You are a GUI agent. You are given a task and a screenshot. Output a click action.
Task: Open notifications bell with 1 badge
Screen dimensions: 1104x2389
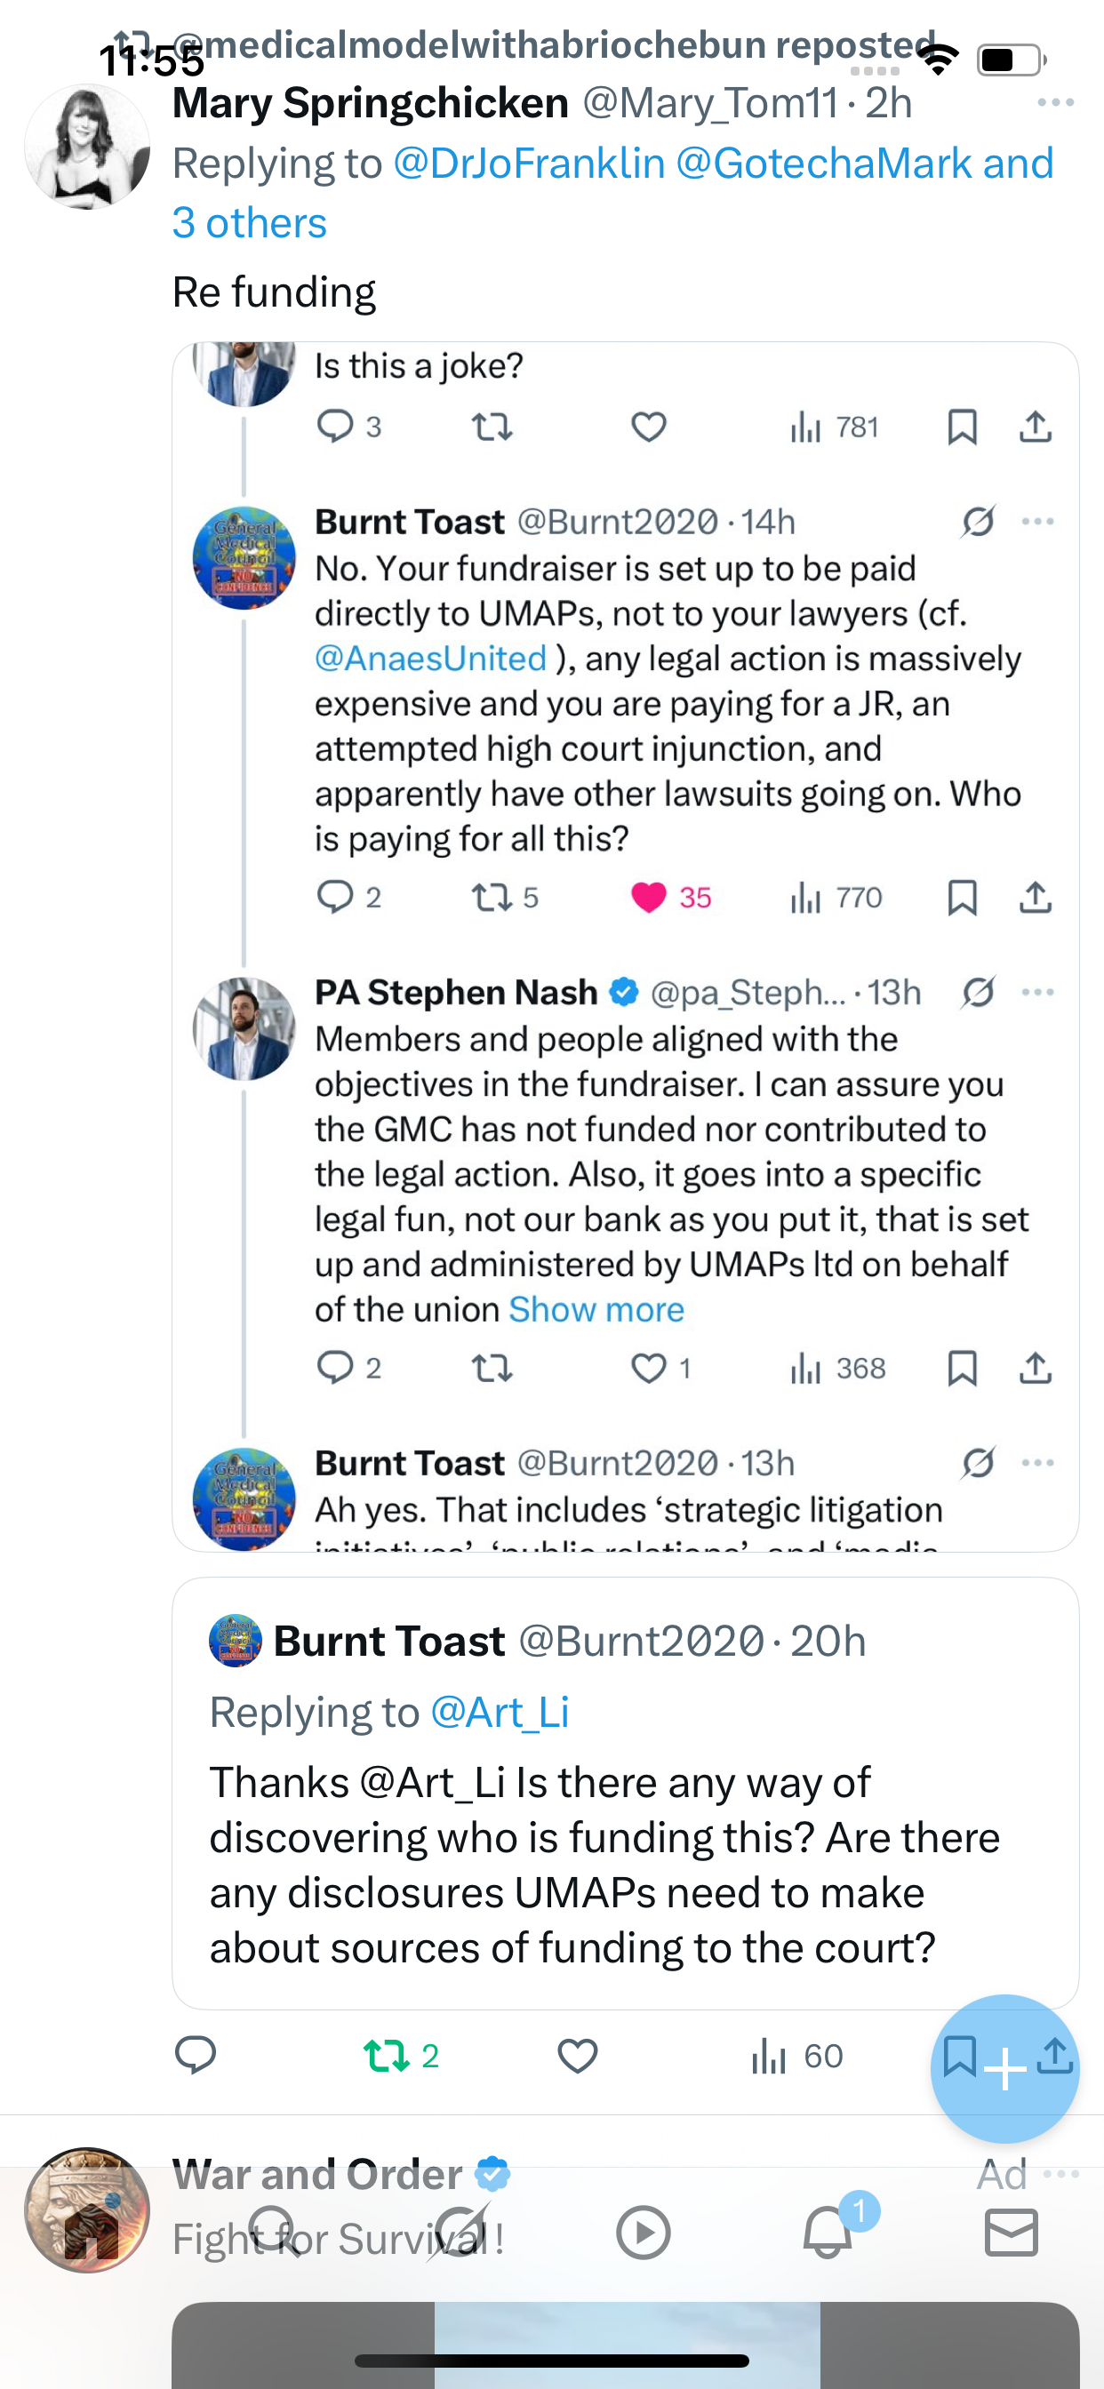tap(828, 2233)
